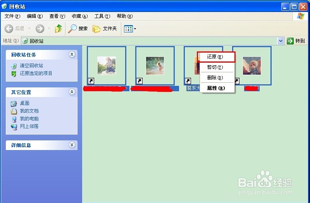Open the 收藏(A) menu
This screenshot has height=203, width=310.
pos(80,16)
